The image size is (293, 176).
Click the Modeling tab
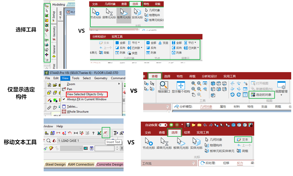tap(58, 4)
